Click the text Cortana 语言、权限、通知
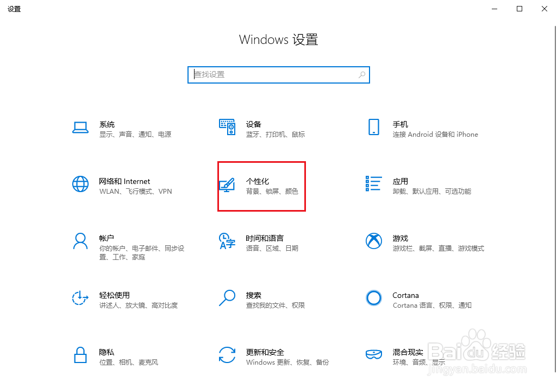 click(x=432, y=306)
